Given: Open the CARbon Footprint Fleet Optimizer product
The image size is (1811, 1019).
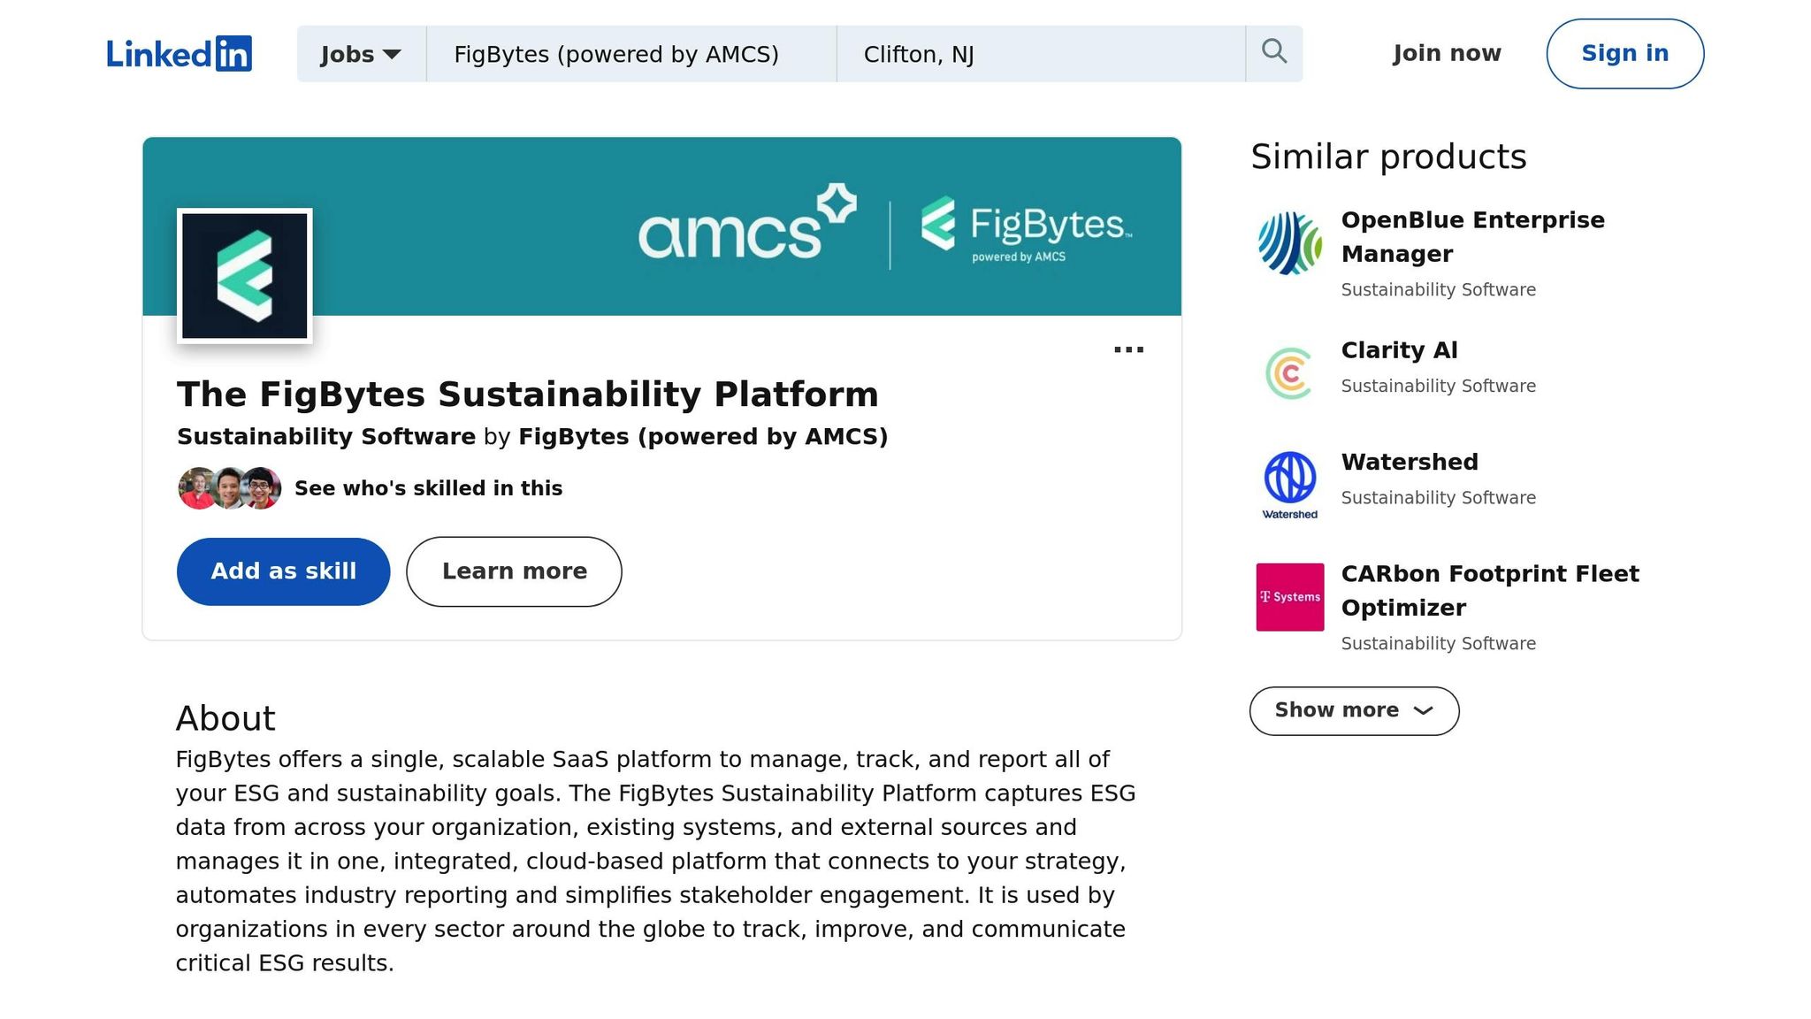Looking at the screenshot, I should [1489, 590].
